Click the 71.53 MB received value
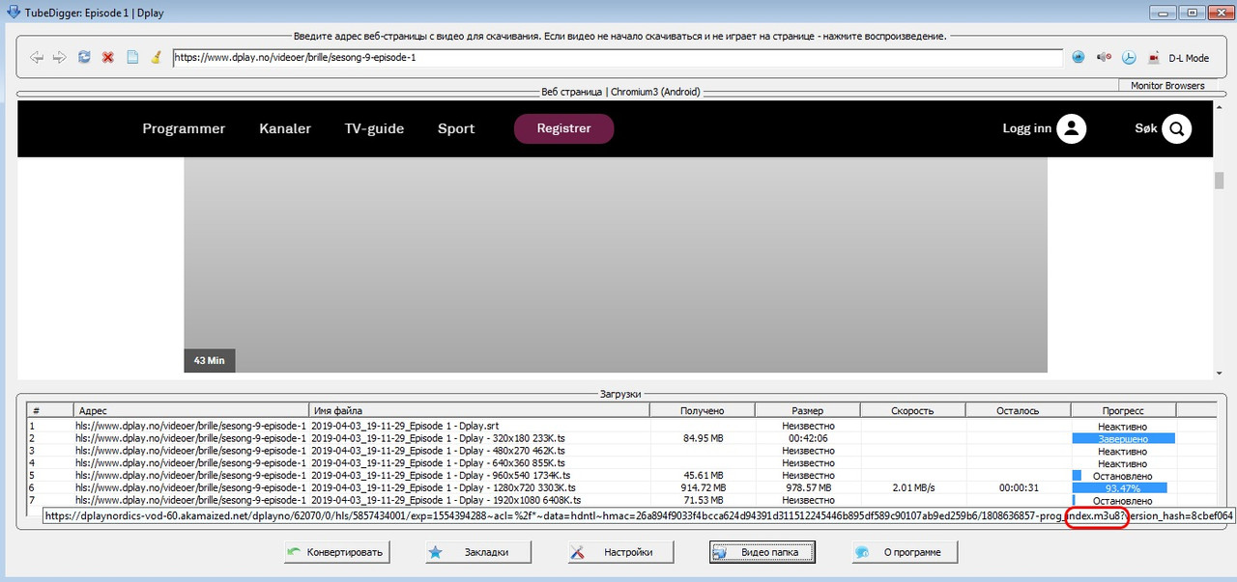1237x582 pixels. tap(702, 501)
